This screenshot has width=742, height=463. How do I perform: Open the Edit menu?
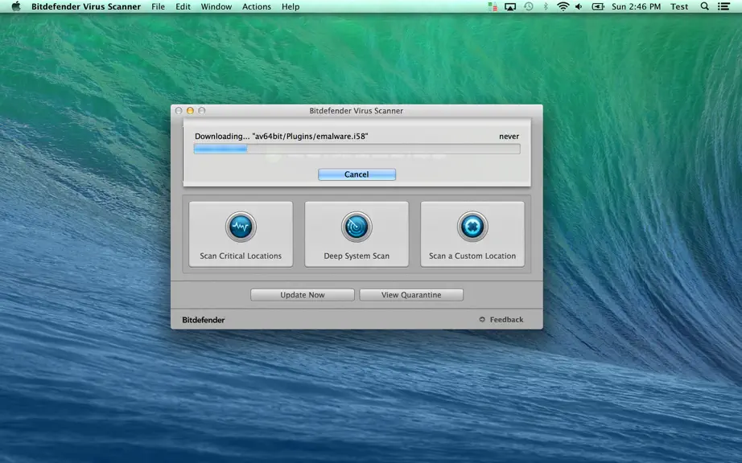coord(183,6)
